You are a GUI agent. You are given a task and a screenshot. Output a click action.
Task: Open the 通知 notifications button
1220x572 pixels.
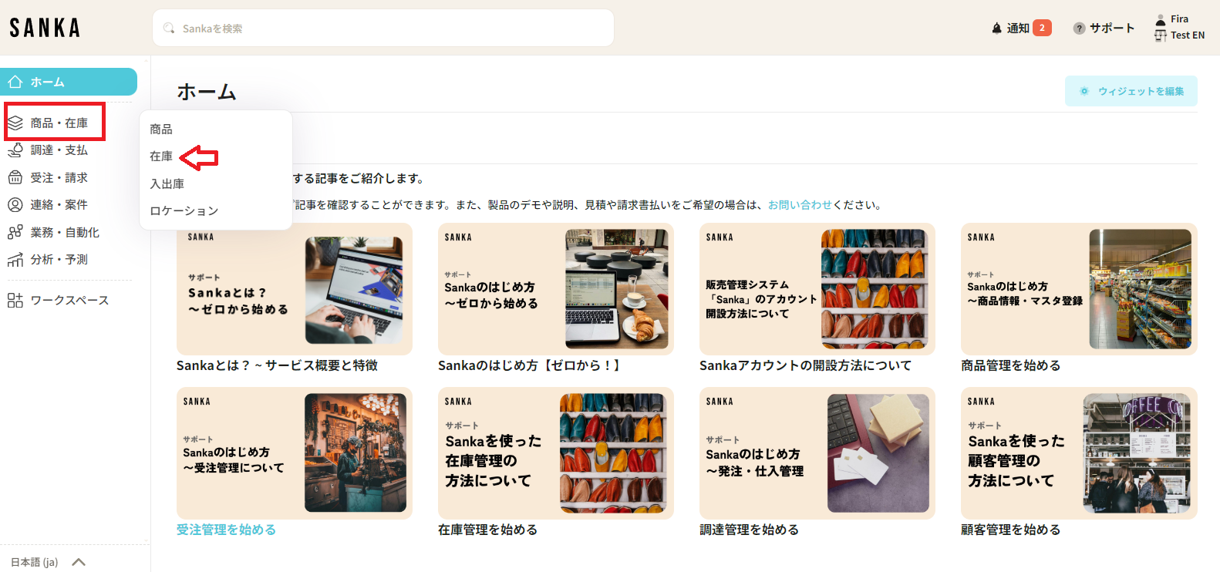tap(1021, 28)
